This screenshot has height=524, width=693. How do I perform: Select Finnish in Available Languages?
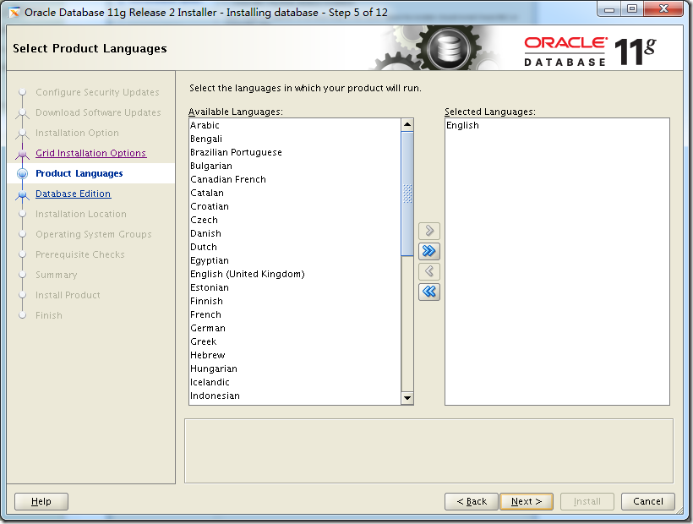(x=294, y=301)
